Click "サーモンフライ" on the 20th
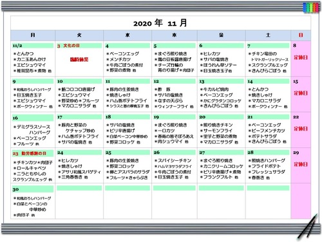Image resolution: width=322 pixels, height=242 pixels. 218,131
